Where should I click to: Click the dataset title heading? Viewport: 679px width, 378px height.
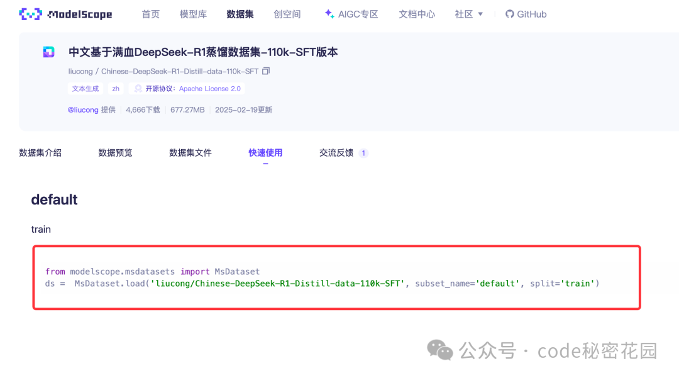point(203,52)
